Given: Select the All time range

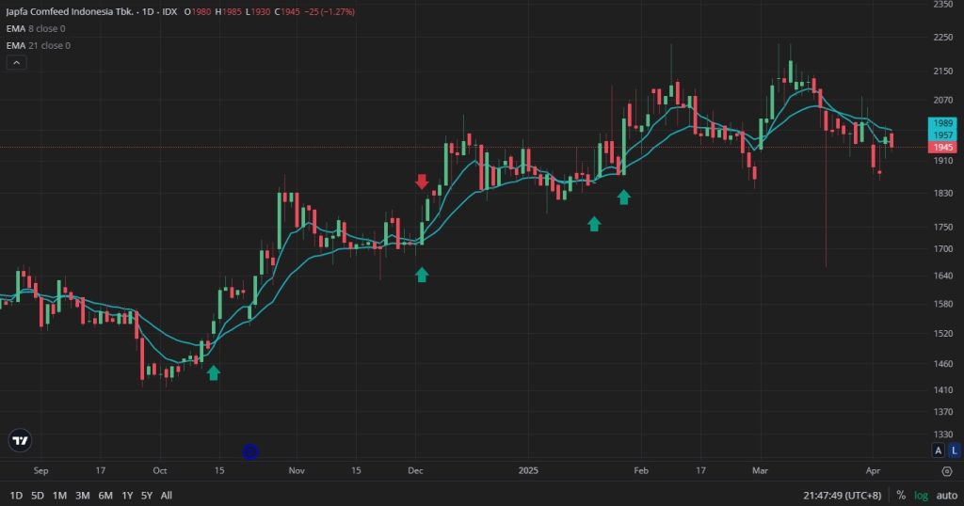Looking at the screenshot, I should [x=166, y=495].
